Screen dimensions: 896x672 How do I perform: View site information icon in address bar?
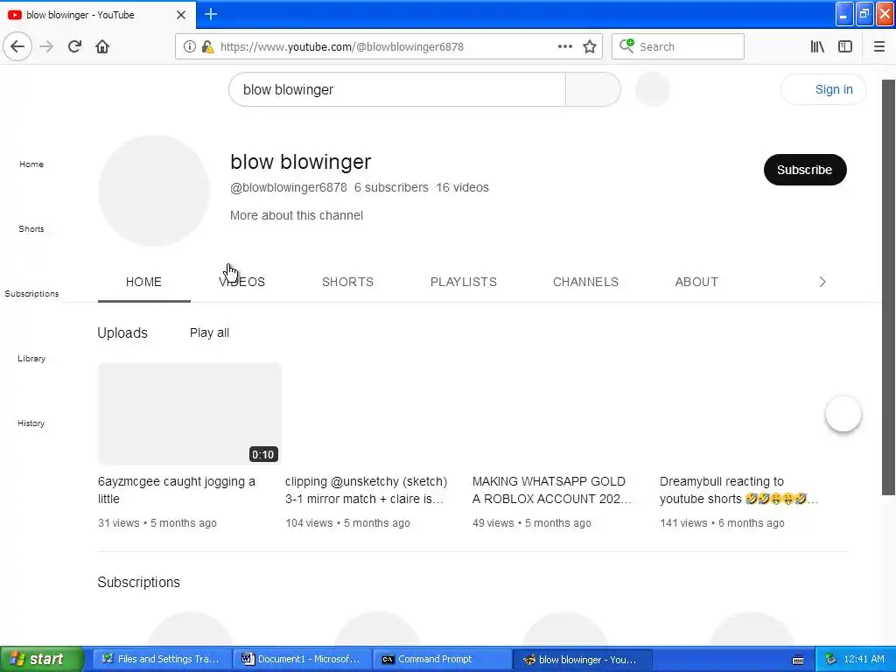[x=190, y=46]
